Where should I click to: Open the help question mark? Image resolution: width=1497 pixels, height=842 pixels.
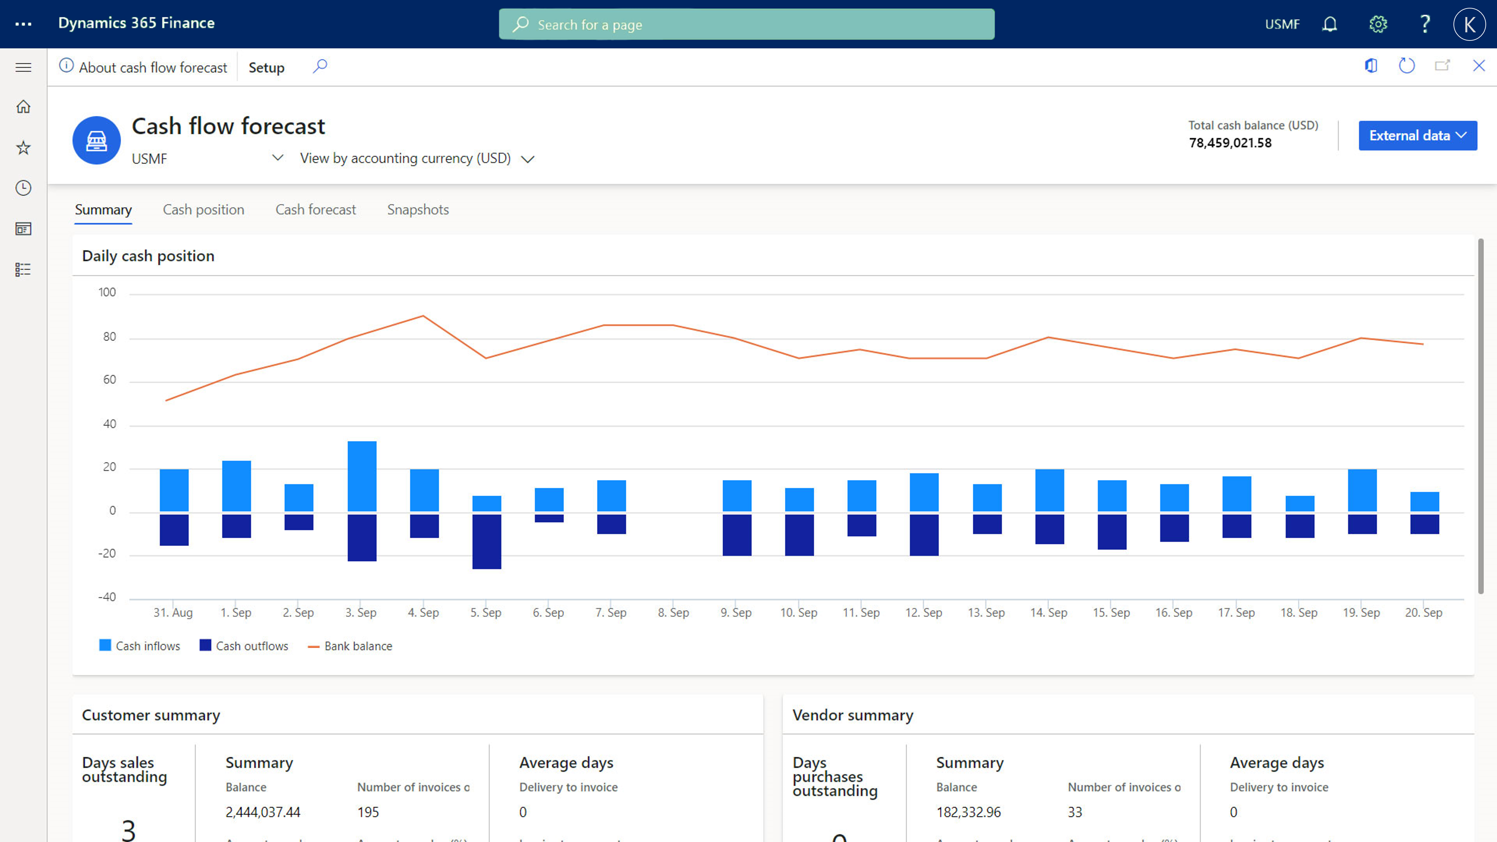click(x=1425, y=24)
